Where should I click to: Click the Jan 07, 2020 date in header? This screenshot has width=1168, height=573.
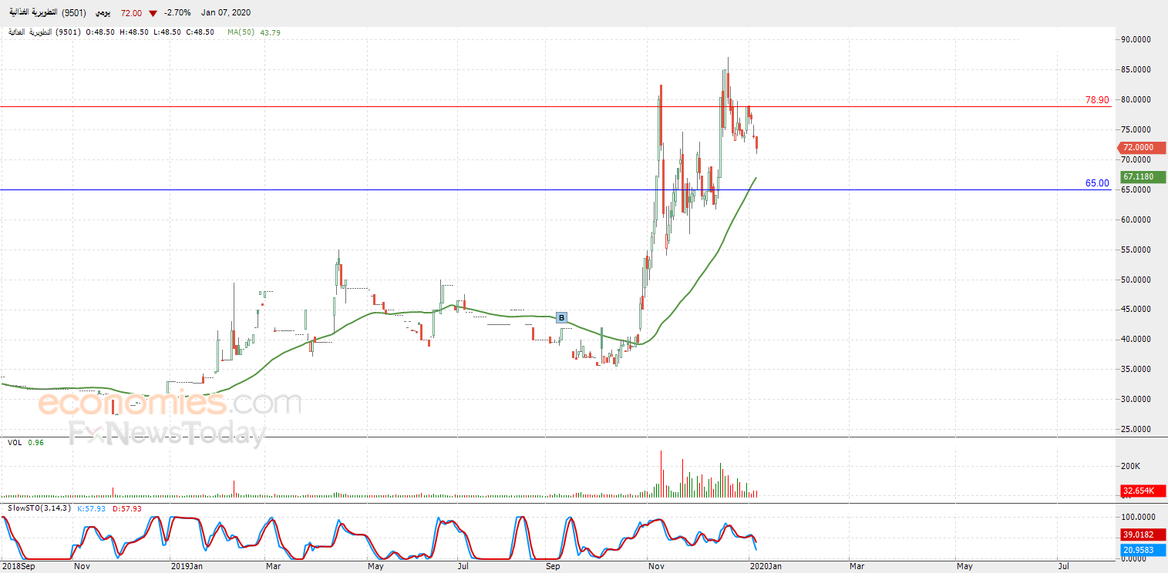(225, 13)
